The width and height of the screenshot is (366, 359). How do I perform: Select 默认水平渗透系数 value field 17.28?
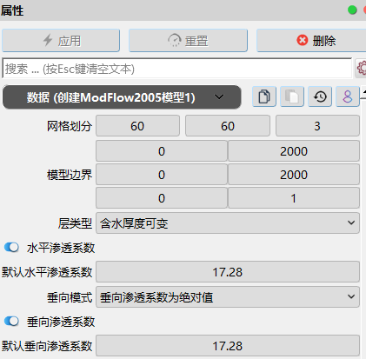228,272
